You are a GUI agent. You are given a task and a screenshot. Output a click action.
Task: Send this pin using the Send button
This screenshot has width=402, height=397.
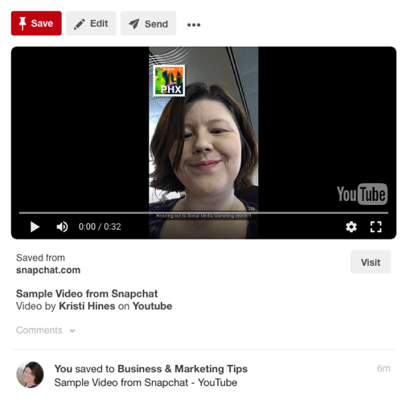(148, 23)
